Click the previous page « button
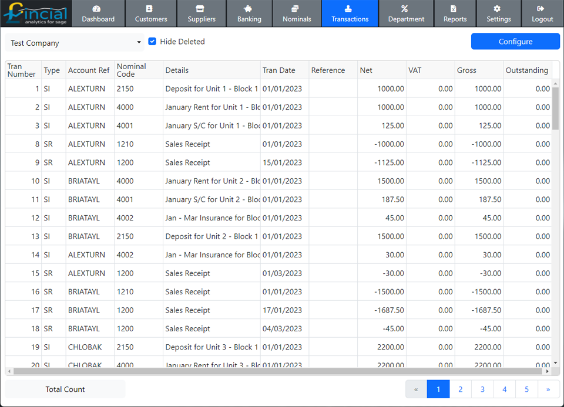Viewport: 564px width, 407px height. [x=416, y=389]
